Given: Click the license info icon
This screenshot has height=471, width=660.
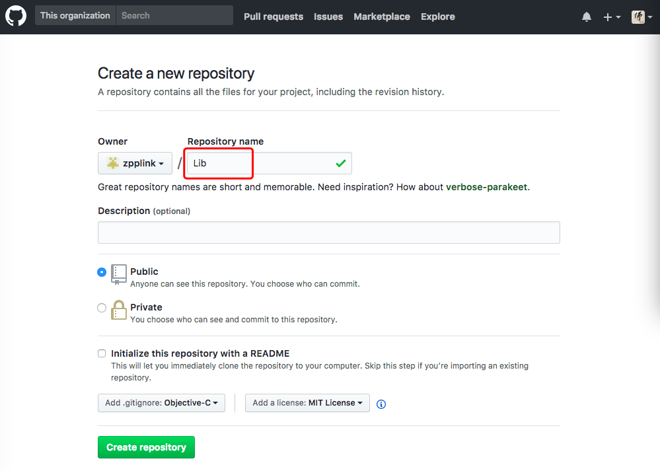Looking at the screenshot, I should click(x=381, y=404).
